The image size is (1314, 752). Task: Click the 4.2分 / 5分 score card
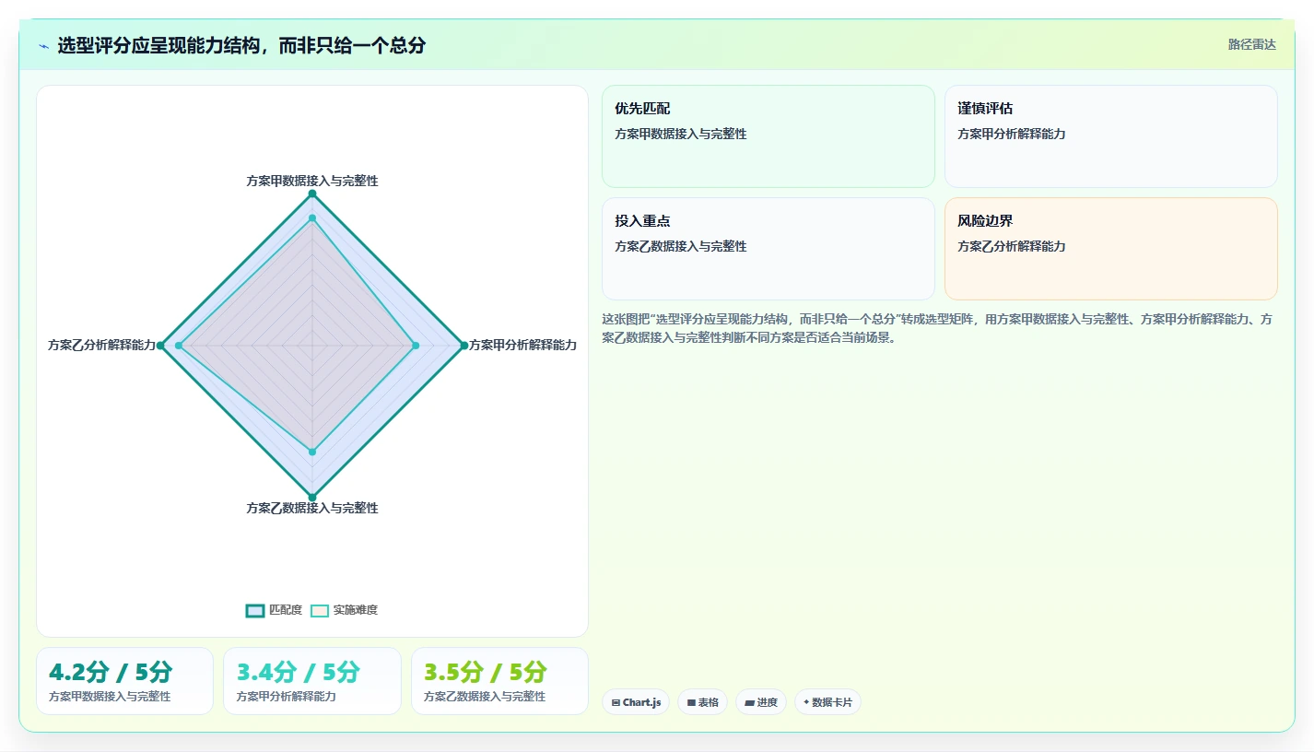124,681
